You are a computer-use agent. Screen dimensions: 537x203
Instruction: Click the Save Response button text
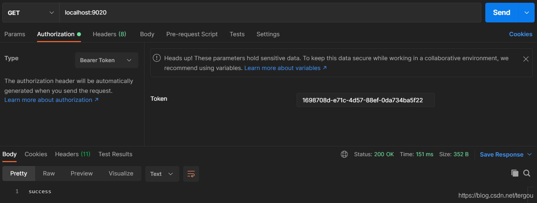501,155
